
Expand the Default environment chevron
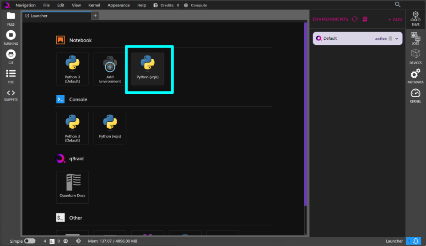397,38
